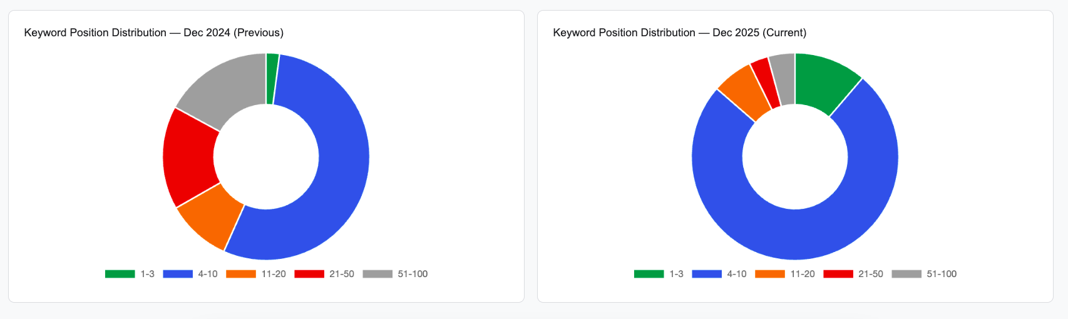Viewport: 1068px width, 319px height.
Task: Toggle the green 1-3 legend swatch in Dec 2025 chart
Action: pos(649,274)
